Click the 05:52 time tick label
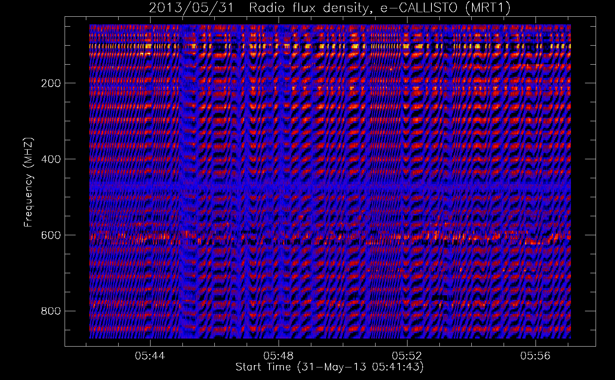 pyautogui.click(x=407, y=356)
